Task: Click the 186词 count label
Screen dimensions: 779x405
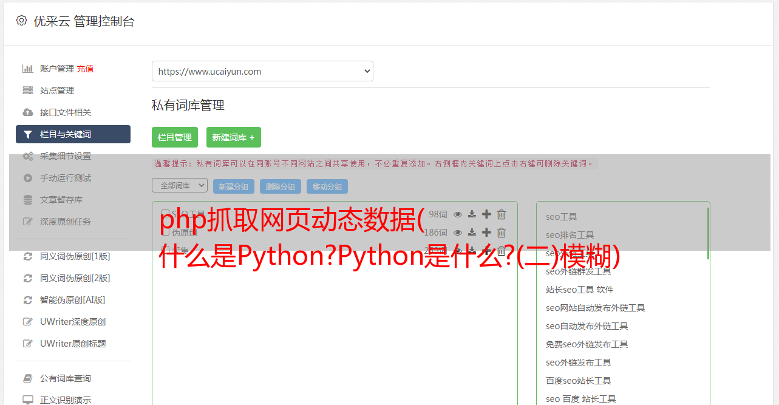Action: [x=435, y=233]
